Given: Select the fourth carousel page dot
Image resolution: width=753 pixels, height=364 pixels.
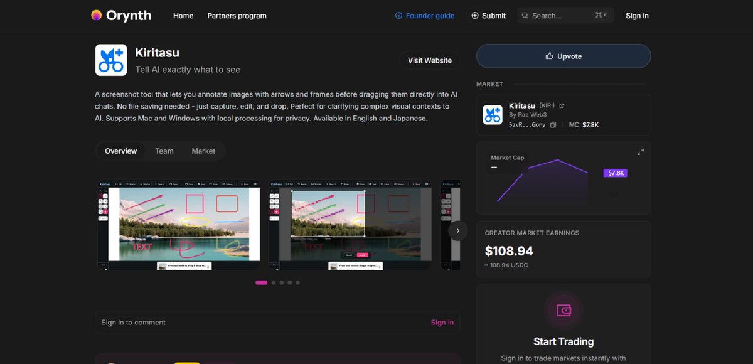Looking at the screenshot, I should pos(290,282).
